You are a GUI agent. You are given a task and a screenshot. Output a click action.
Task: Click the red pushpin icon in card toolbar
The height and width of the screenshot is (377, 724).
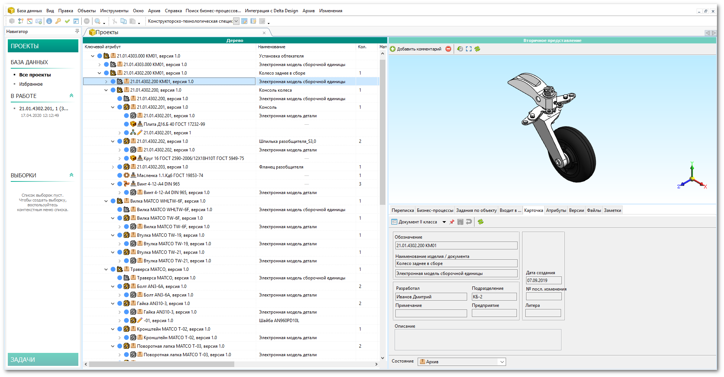click(x=452, y=222)
